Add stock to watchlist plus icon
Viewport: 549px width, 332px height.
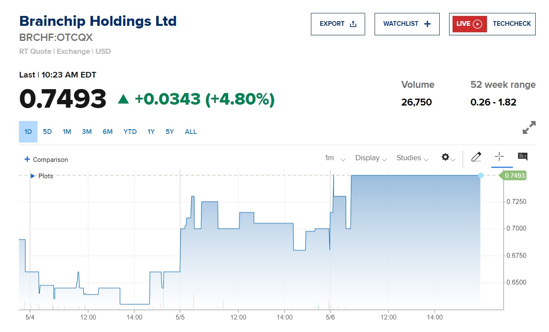point(427,24)
